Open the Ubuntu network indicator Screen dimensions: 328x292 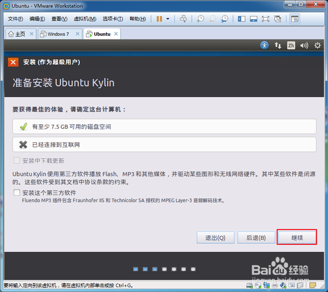point(278,45)
